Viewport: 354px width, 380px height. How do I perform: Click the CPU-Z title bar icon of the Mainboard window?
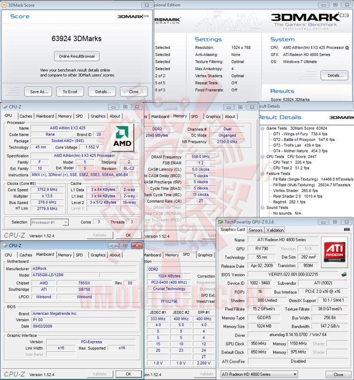click(x=4, y=245)
